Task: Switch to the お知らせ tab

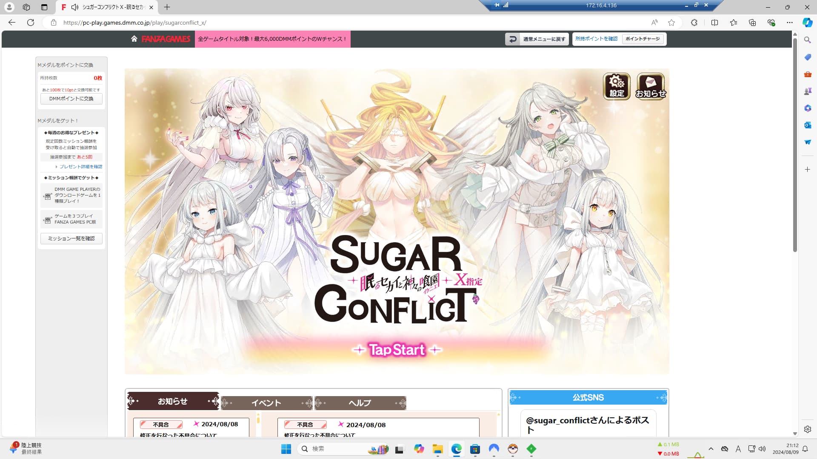Action: 173,401
